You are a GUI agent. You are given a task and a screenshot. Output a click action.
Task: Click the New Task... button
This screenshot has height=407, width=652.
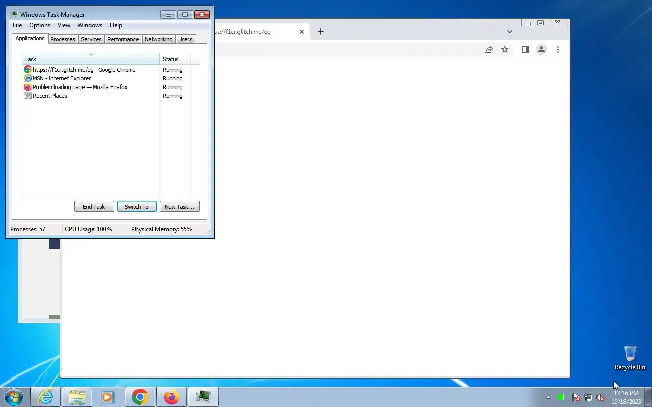point(179,206)
